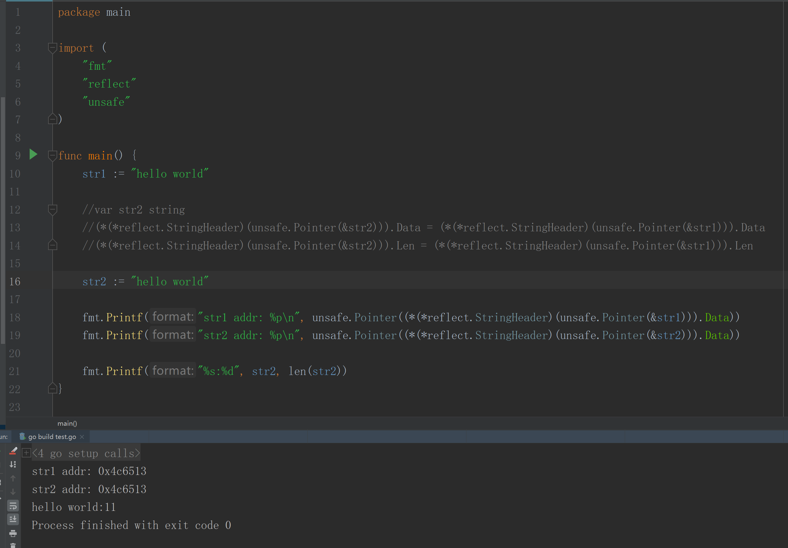Print the console output
788x548 pixels.
(13, 533)
